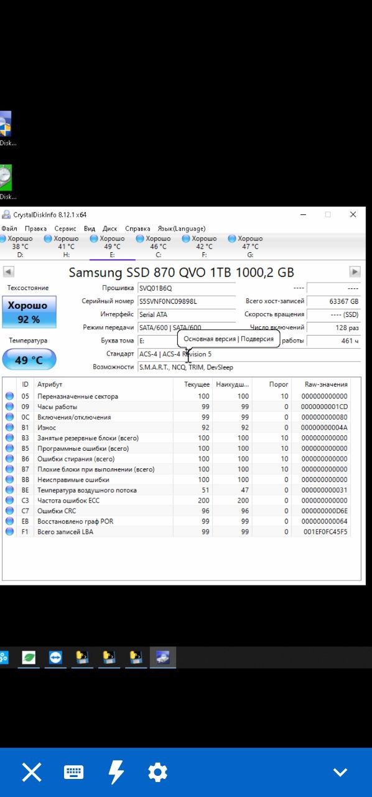The width and height of the screenshot is (372, 797).
Task: Open the Язык(Language) menu
Action: 181,229
